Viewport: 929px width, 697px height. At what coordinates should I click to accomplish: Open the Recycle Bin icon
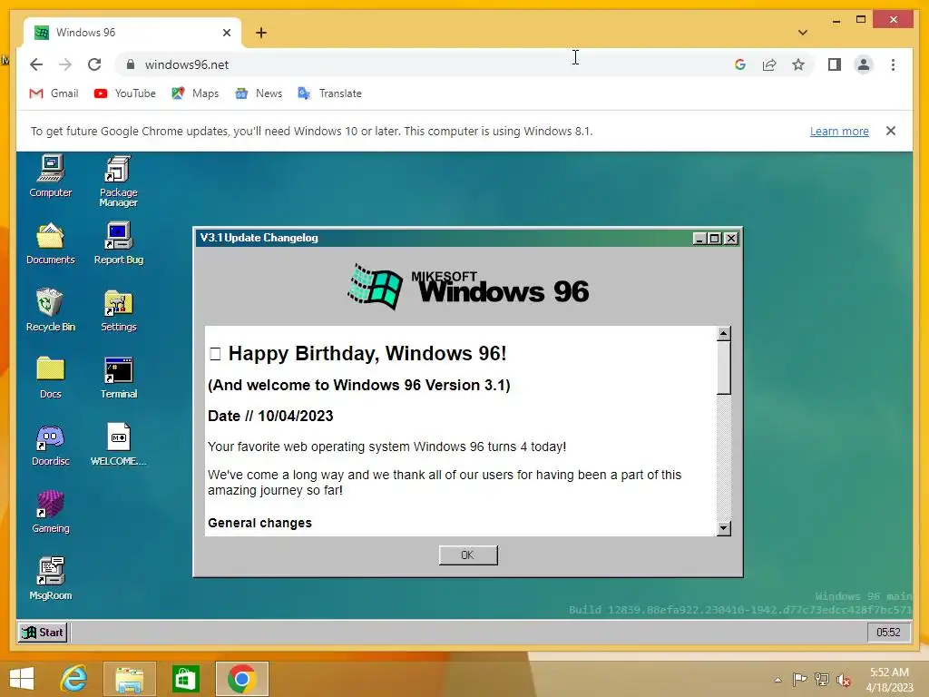51,310
